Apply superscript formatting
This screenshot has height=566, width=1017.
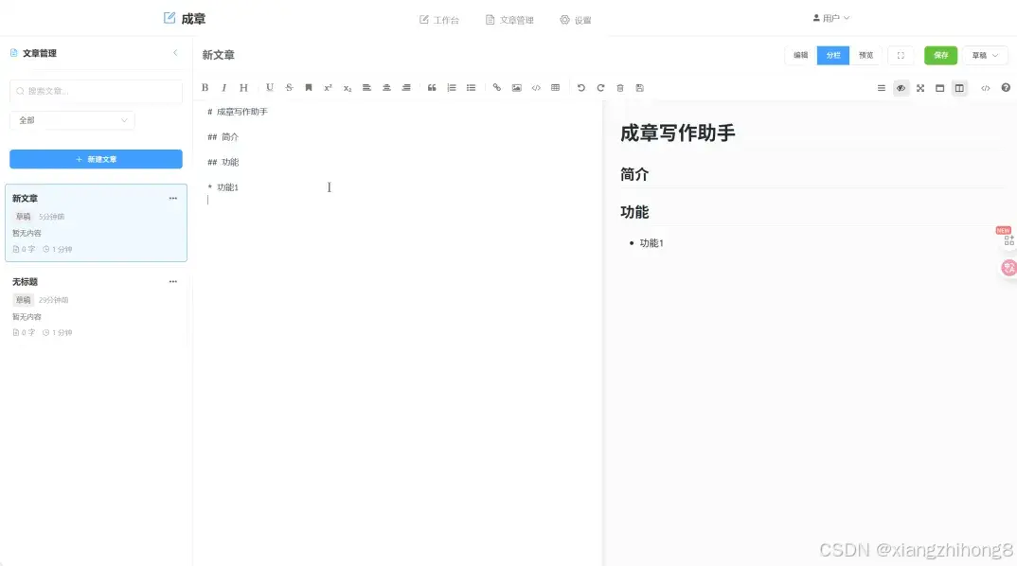pyautogui.click(x=329, y=87)
